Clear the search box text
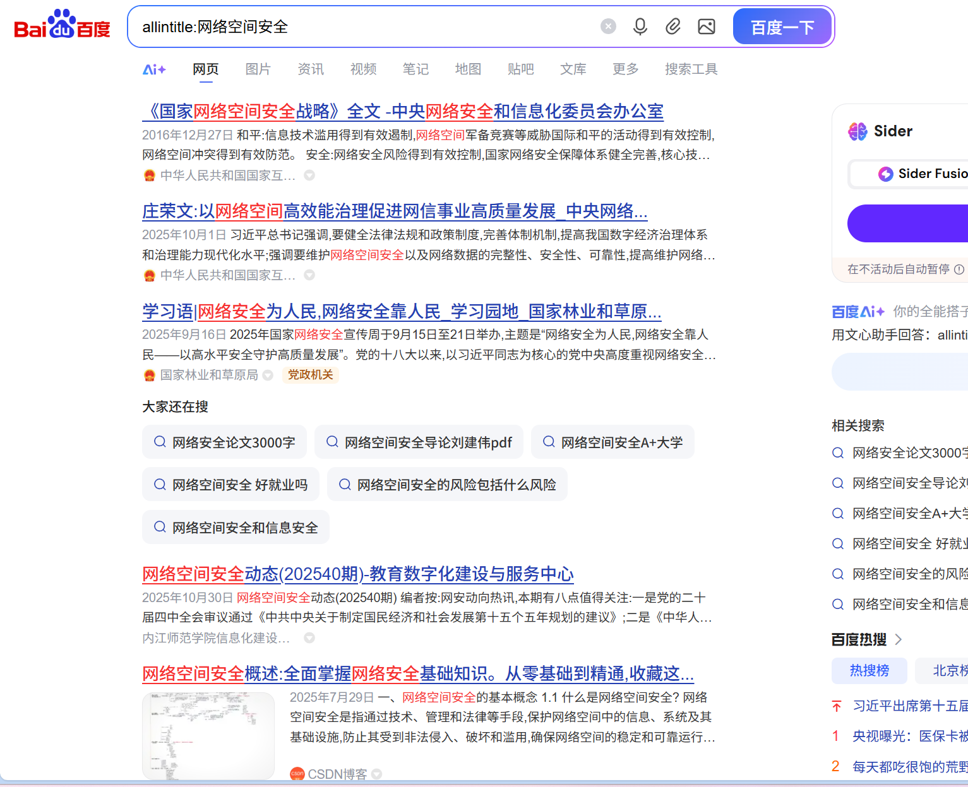The width and height of the screenshot is (968, 787). (608, 27)
